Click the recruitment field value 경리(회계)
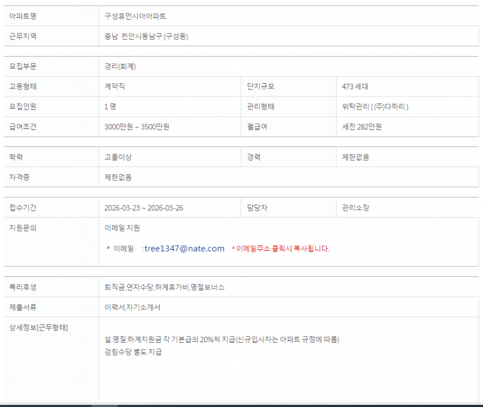Viewport: 483px width, 407px height. point(120,66)
